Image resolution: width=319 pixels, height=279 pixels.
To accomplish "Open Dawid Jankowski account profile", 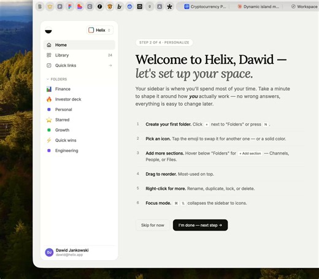I will (79, 253).
